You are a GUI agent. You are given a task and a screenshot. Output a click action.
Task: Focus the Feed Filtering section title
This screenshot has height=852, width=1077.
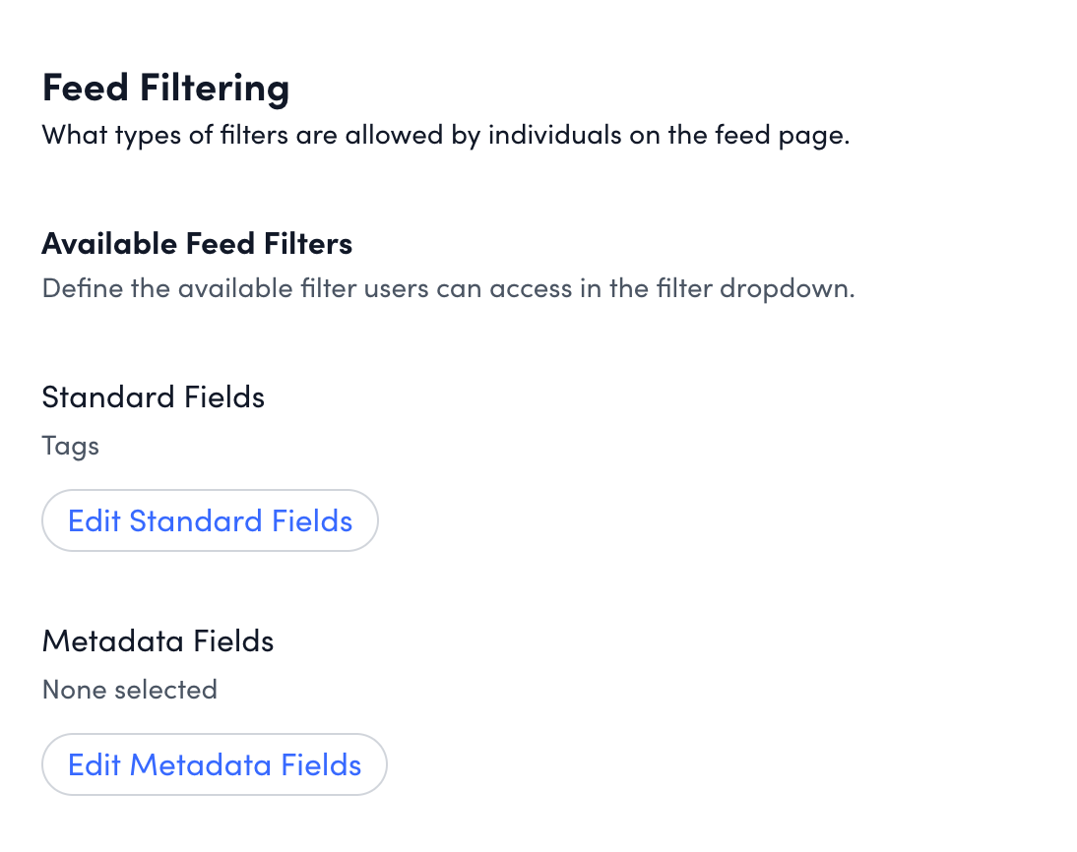pyautogui.click(x=165, y=88)
